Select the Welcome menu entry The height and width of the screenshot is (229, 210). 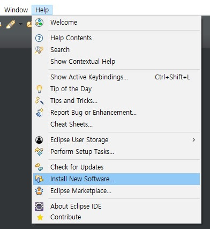coord(116,23)
